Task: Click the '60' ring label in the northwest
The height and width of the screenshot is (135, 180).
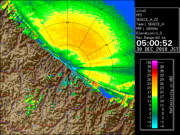Action: click(34, 9)
